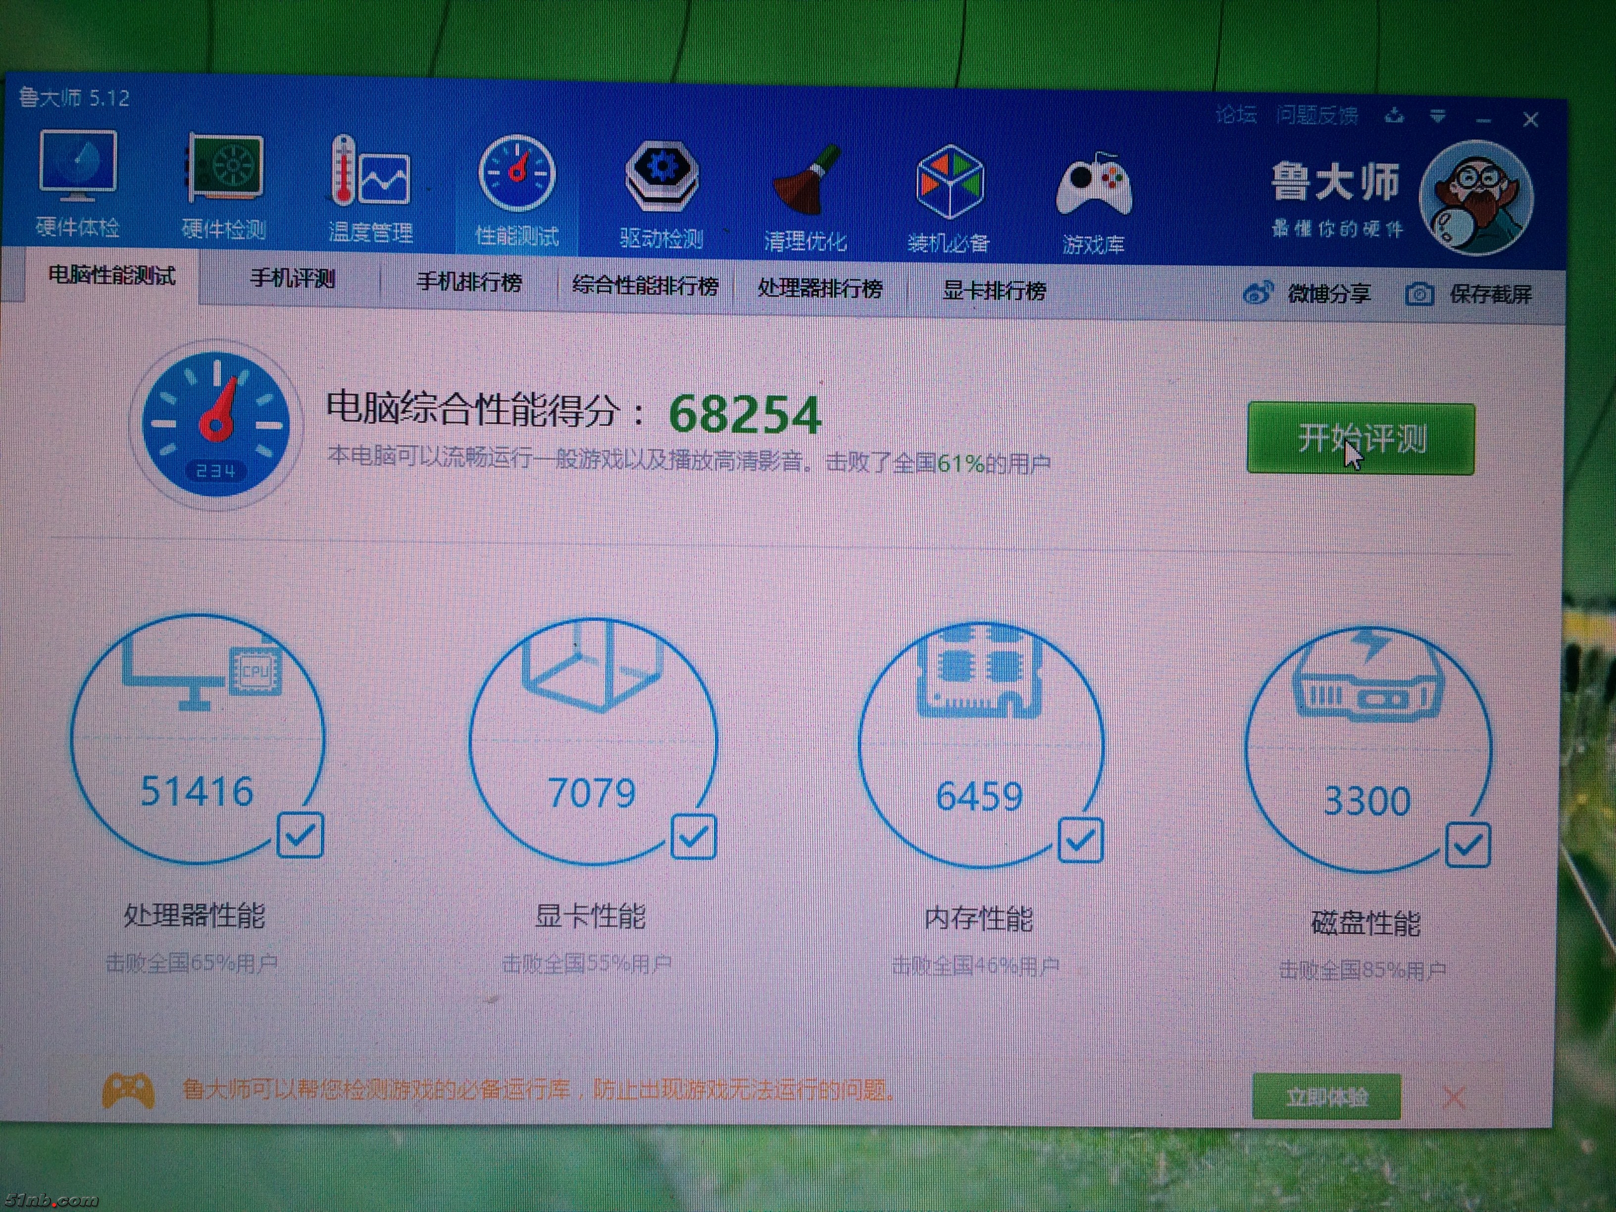The image size is (1616, 1212).
Task: Click the camera screenshot save icon
Action: (x=1419, y=295)
